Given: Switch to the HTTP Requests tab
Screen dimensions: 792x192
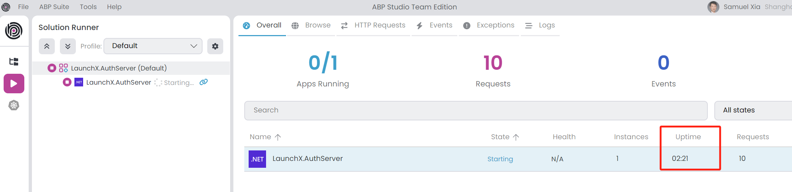Looking at the screenshot, I should (373, 25).
